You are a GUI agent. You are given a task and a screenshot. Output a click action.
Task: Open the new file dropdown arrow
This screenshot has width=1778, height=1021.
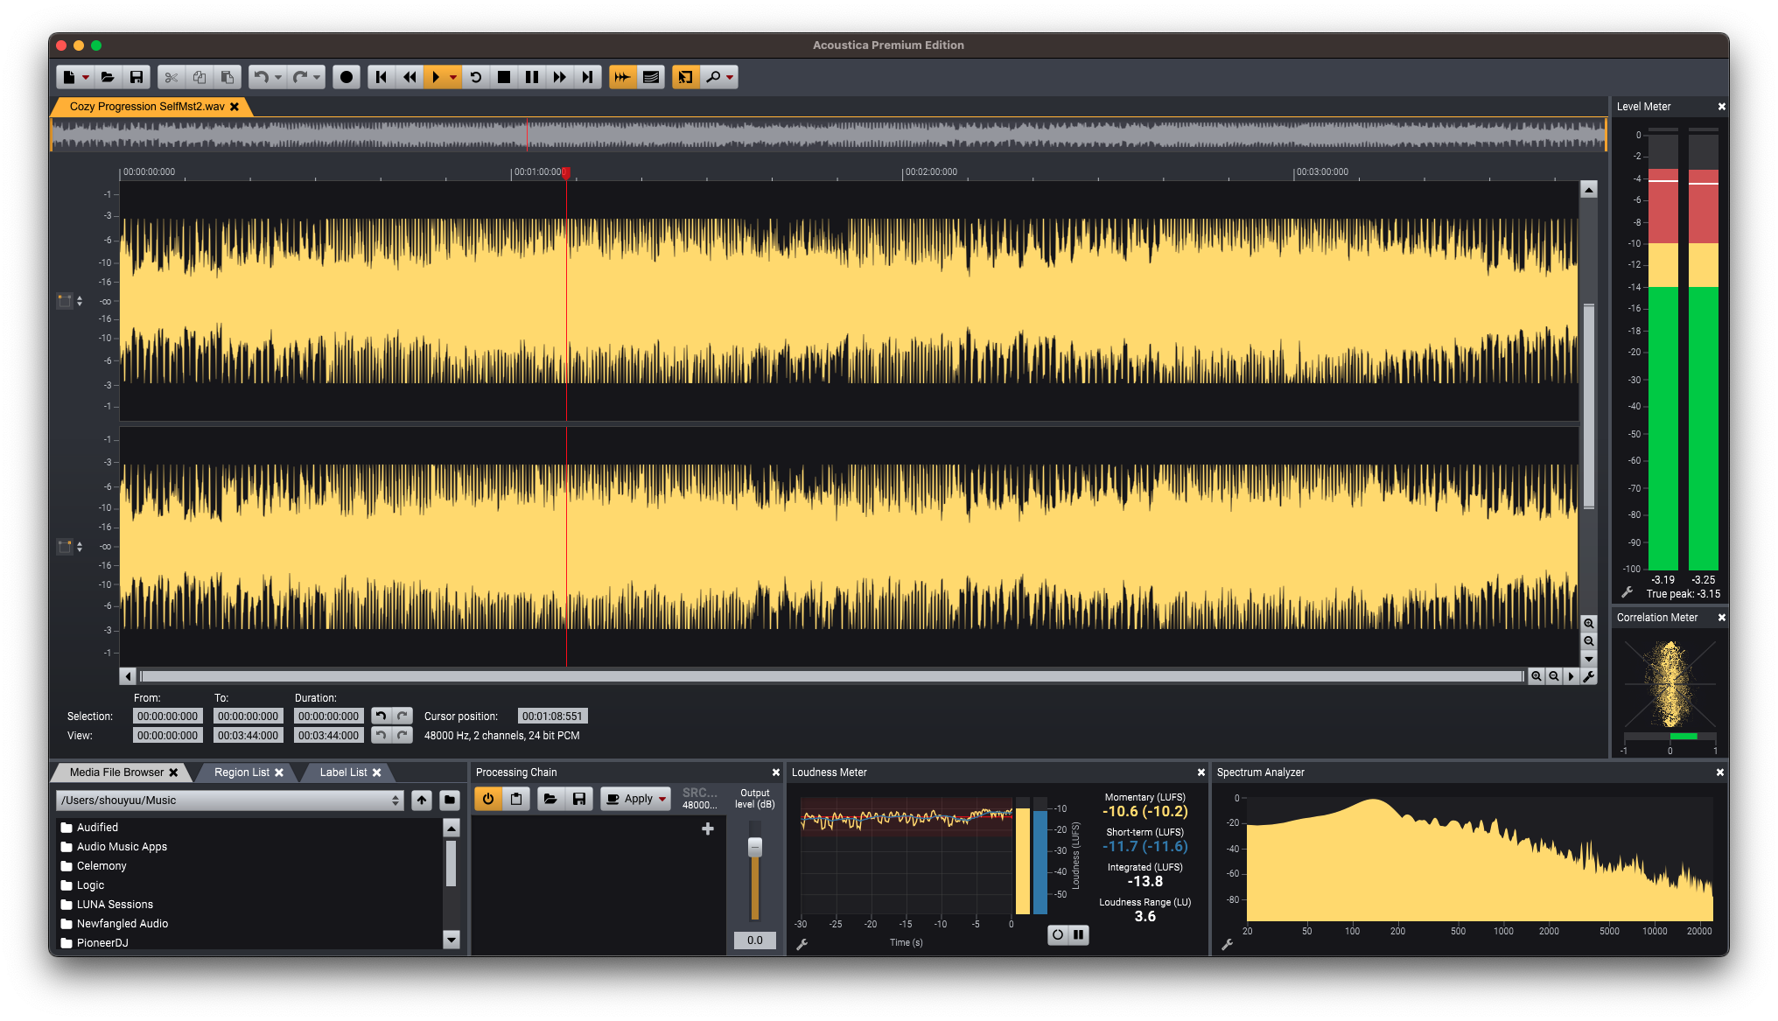86,77
